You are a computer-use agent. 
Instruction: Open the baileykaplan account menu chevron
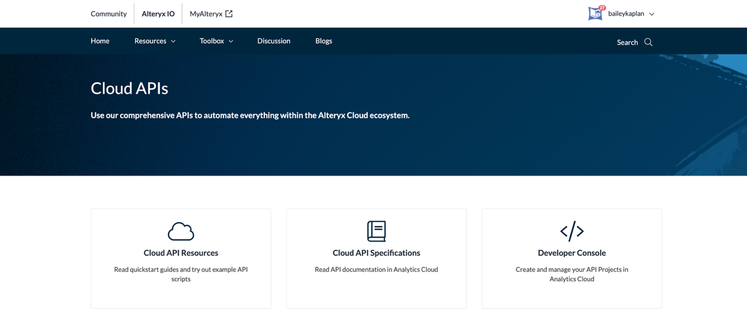coord(651,14)
